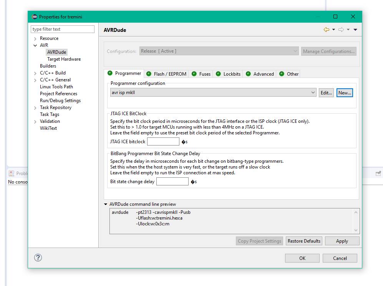Expand the Validation tree node

[35, 122]
